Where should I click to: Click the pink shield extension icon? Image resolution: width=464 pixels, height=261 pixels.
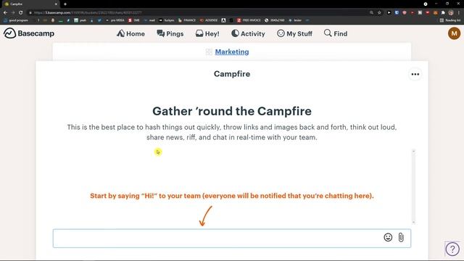(405, 12)
